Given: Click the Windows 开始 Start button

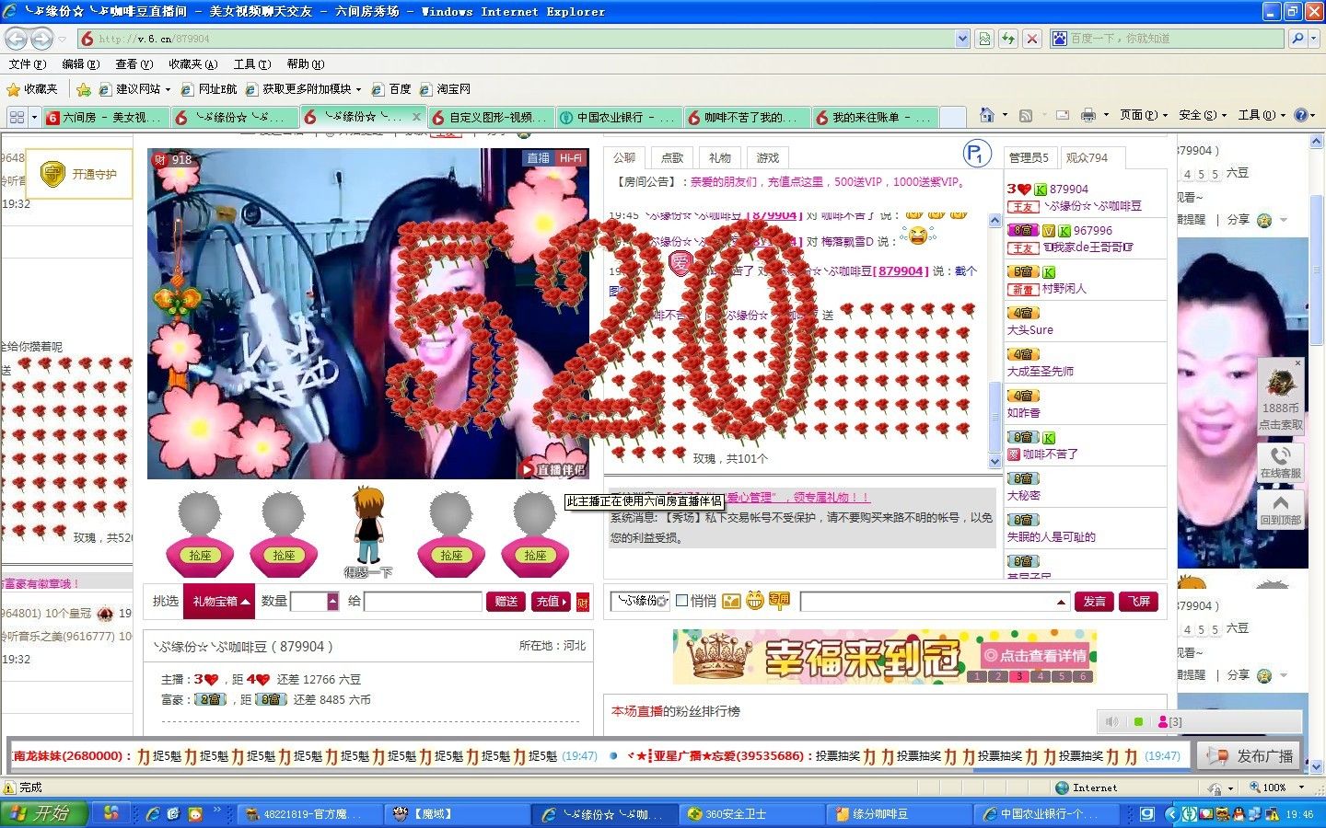Looking at the screenshot, I should [44, 813].
